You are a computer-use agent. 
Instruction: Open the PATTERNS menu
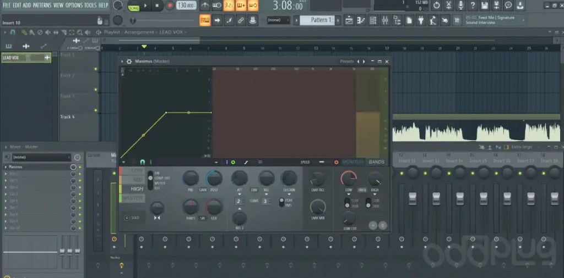tap(42, 5)
